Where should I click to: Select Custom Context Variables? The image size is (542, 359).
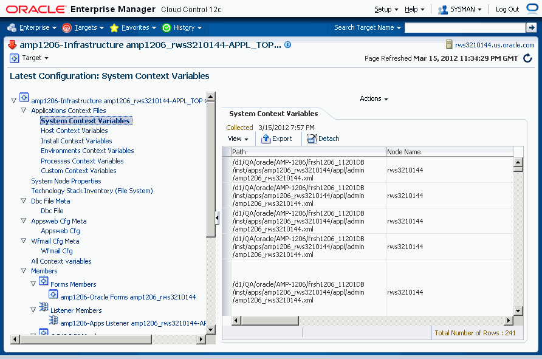[78, 171]
